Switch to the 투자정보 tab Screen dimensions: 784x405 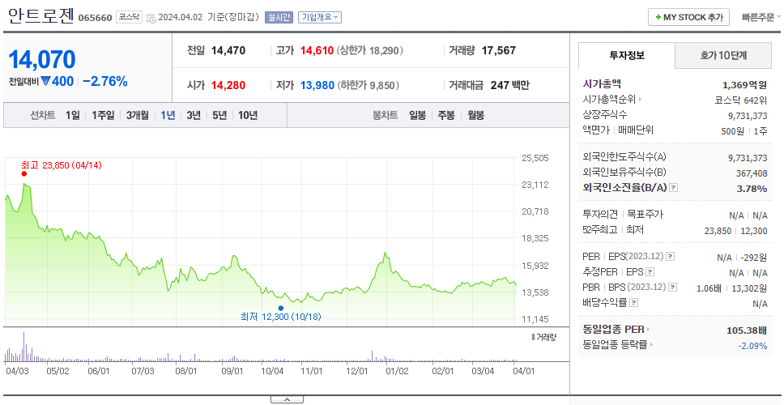tap(627, 56)
